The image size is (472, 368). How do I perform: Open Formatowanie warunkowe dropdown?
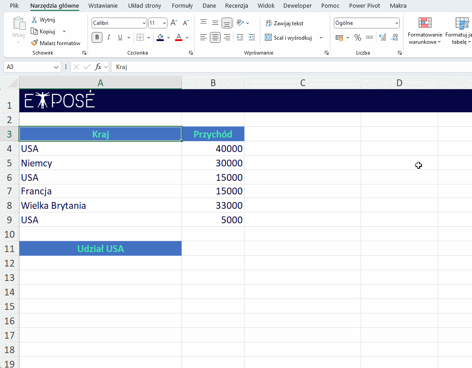[x=425, y=31]
